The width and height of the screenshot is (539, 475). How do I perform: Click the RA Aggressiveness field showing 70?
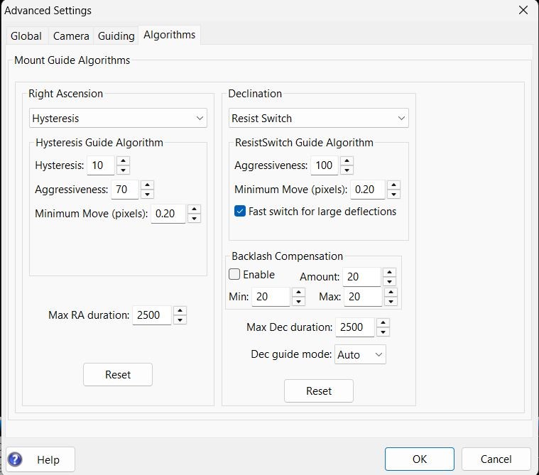coord(125,190)
